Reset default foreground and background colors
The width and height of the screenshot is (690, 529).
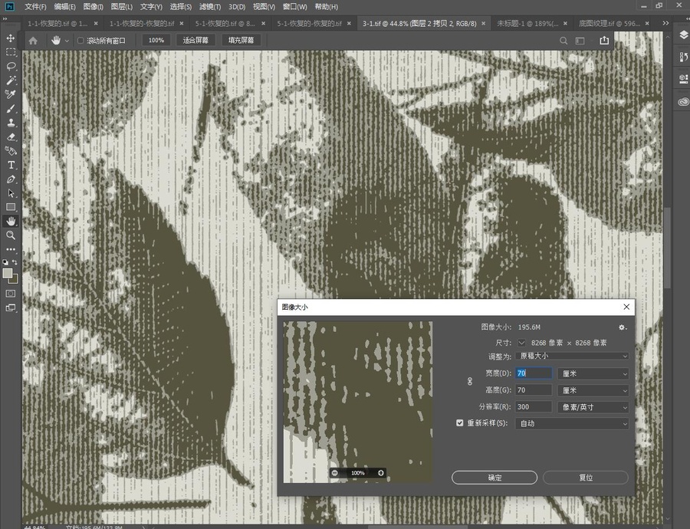coord(5,262)
